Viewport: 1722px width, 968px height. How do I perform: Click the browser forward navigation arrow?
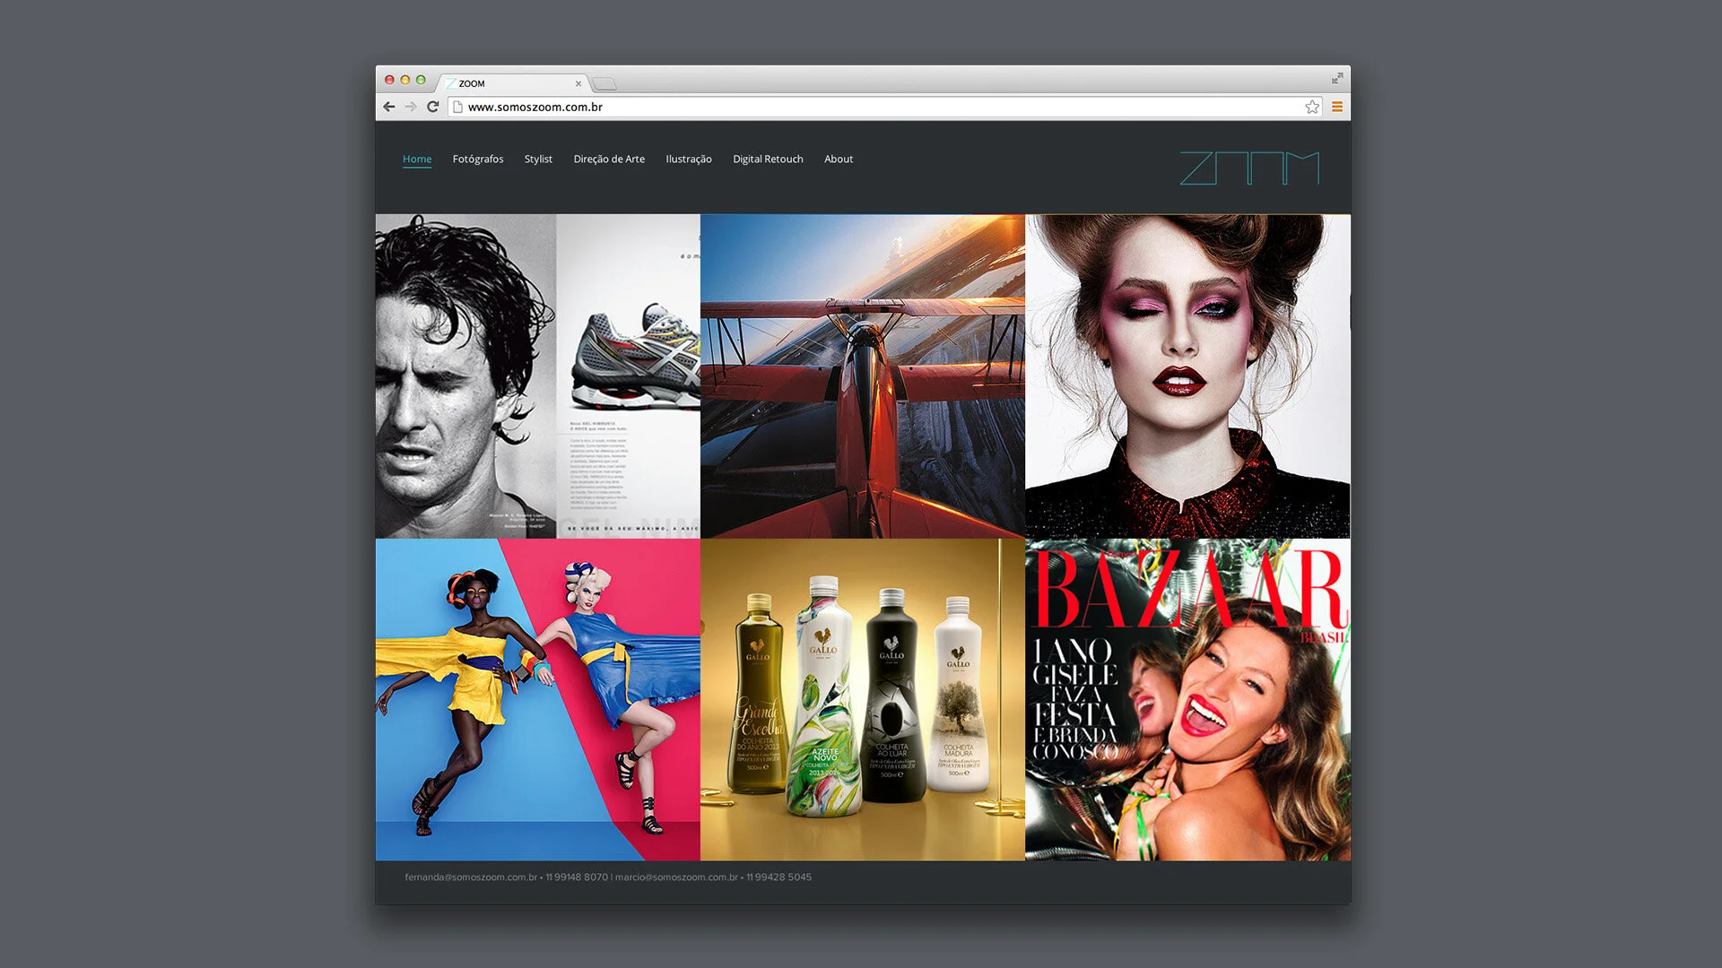(411, 107)
